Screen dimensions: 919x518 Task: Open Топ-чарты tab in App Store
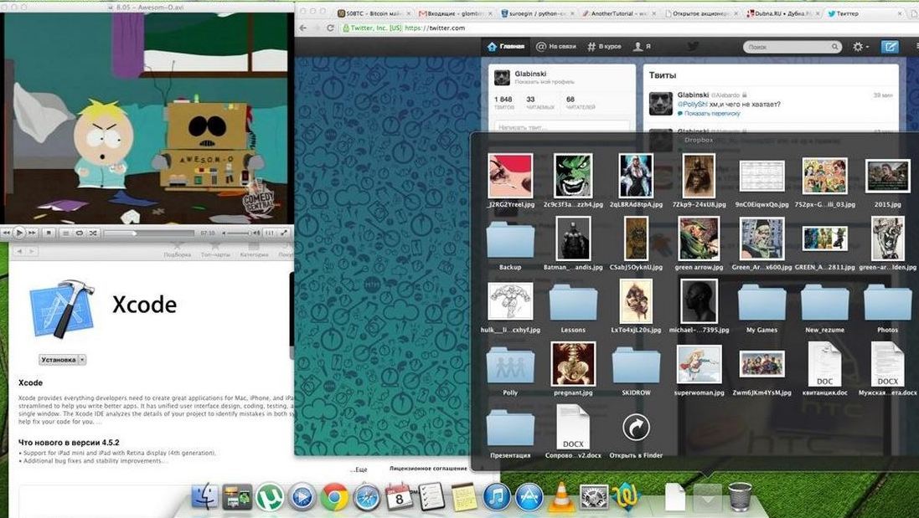(215, 251)
